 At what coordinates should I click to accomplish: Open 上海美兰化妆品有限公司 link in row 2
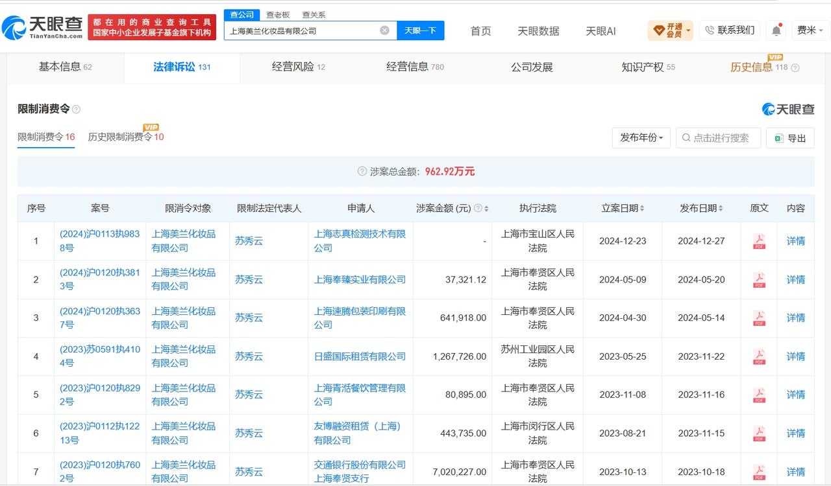184,280
